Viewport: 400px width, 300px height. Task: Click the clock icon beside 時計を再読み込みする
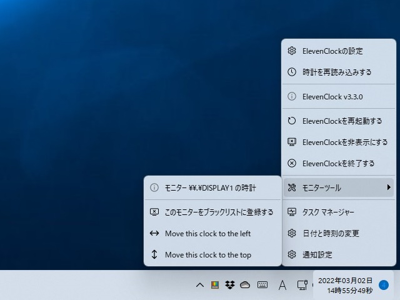pyautogui.click(x=292, y=72)
